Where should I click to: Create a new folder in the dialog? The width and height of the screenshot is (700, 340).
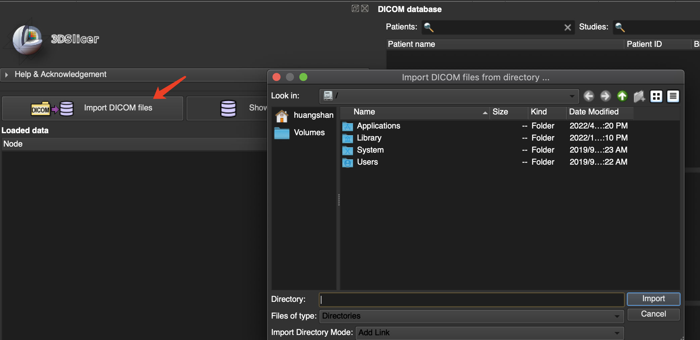639,96
